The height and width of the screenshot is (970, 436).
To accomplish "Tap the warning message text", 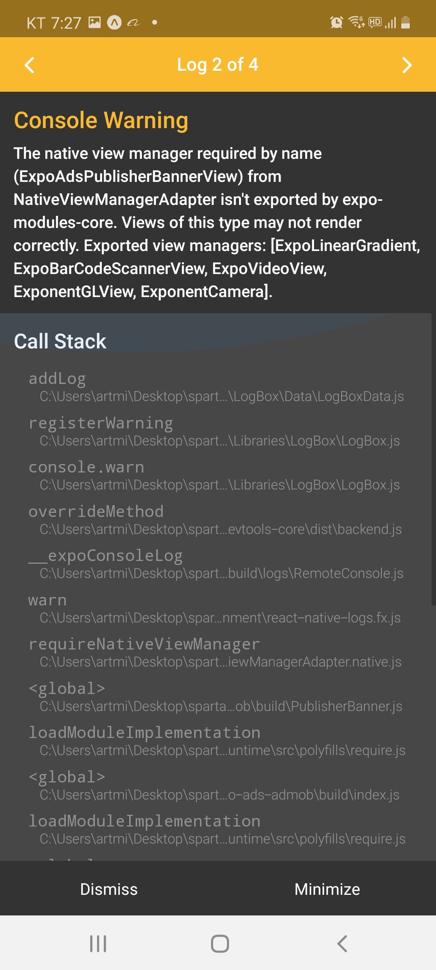I will pyautogui.click(x=217, y=222).
